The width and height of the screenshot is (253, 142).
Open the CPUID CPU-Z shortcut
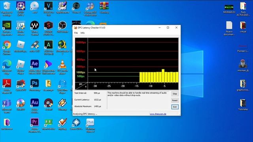(21, 9)
